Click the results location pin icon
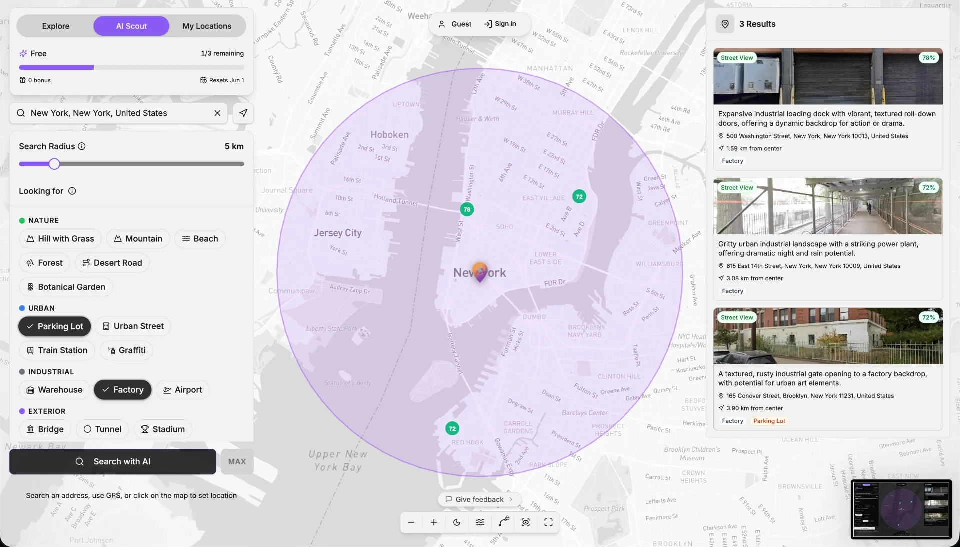This screenshot has width=960, height=547. click(x=725, y=24)
